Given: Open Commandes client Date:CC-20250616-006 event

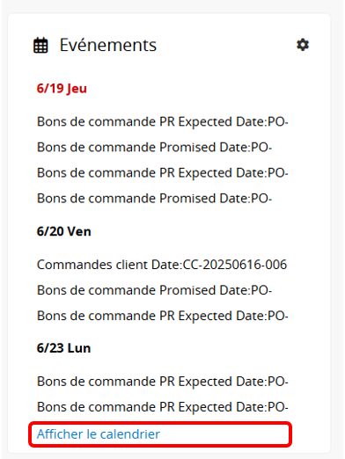Looking at the screenshot, I should (x=162, y=265).
